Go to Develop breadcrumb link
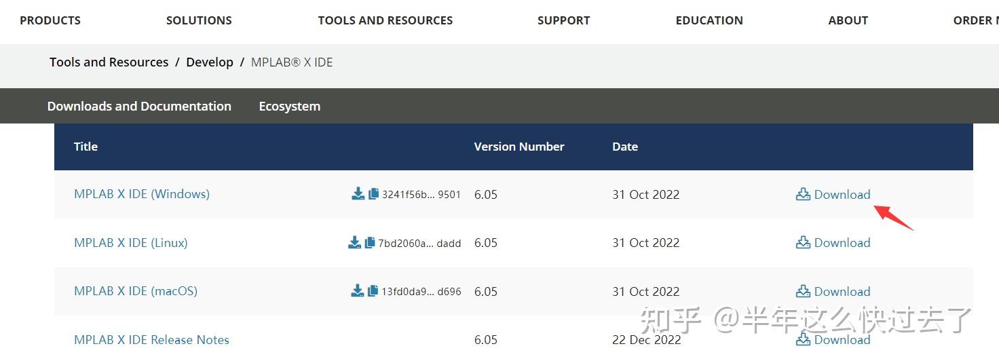The height and width of the screenshot is (361, 999). 210,62
